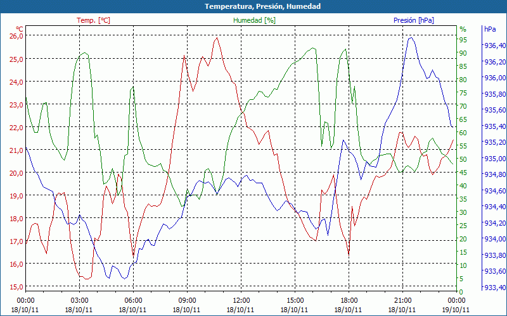Select the '935,20' pressure axis value
This screenshot has height=316, width=507.
[x=495, y=142]
